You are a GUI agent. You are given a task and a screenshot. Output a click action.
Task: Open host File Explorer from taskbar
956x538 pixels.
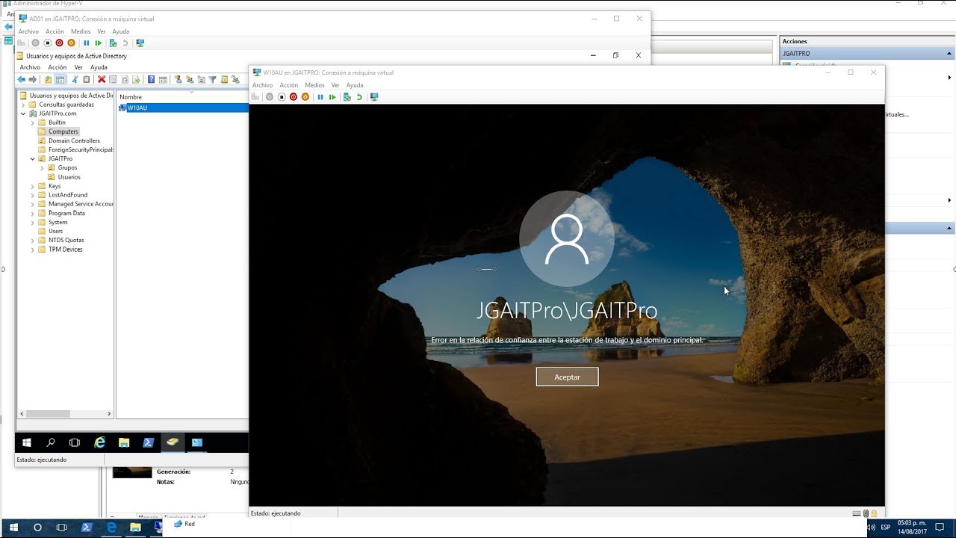tap(135, 528)
